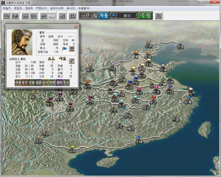Open the 파일(F) menu
The width and height of the screenshot is (221, 177).
click(7, 8)
